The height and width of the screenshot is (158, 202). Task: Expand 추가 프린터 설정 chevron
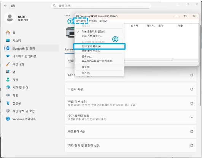(192, 117)
